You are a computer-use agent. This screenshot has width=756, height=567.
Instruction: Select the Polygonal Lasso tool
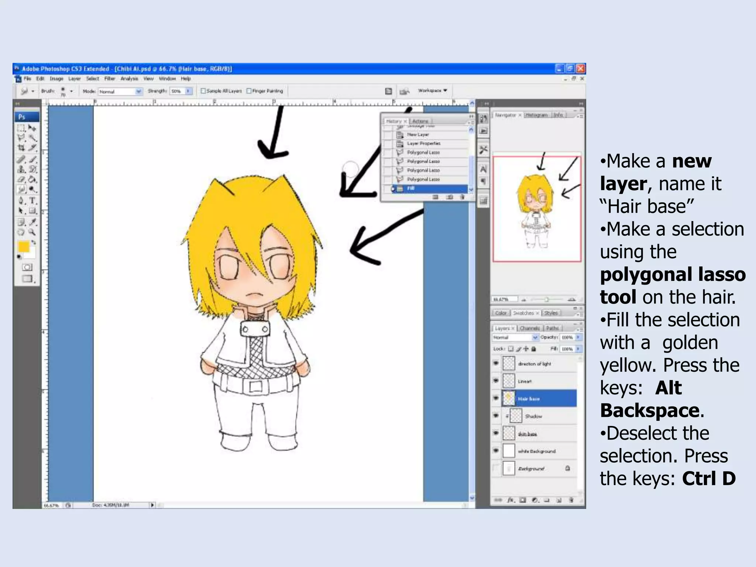click(21, 138)
